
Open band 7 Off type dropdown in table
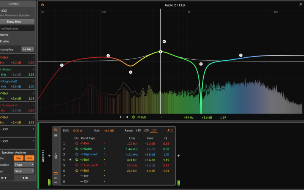(104, 176)
